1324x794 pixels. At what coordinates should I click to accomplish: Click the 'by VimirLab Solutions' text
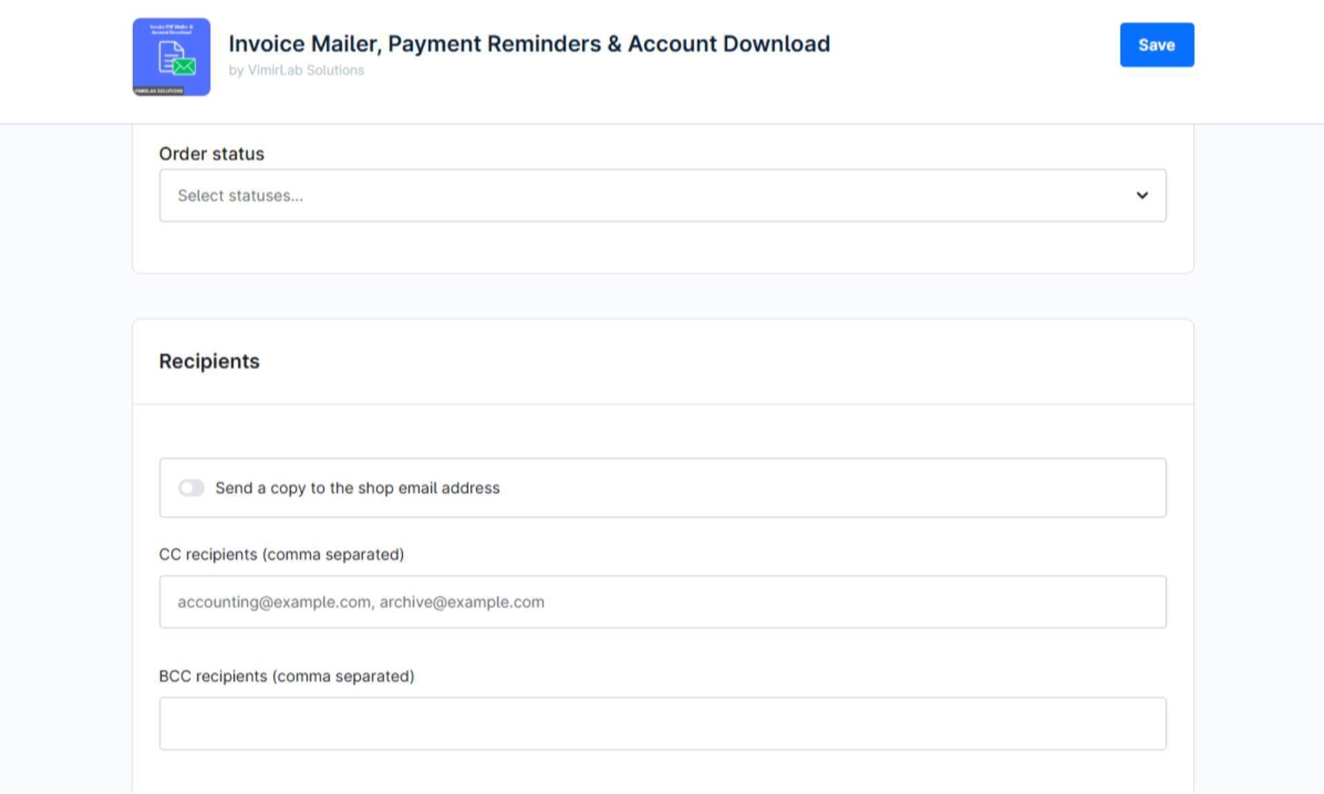click(297, 70)
